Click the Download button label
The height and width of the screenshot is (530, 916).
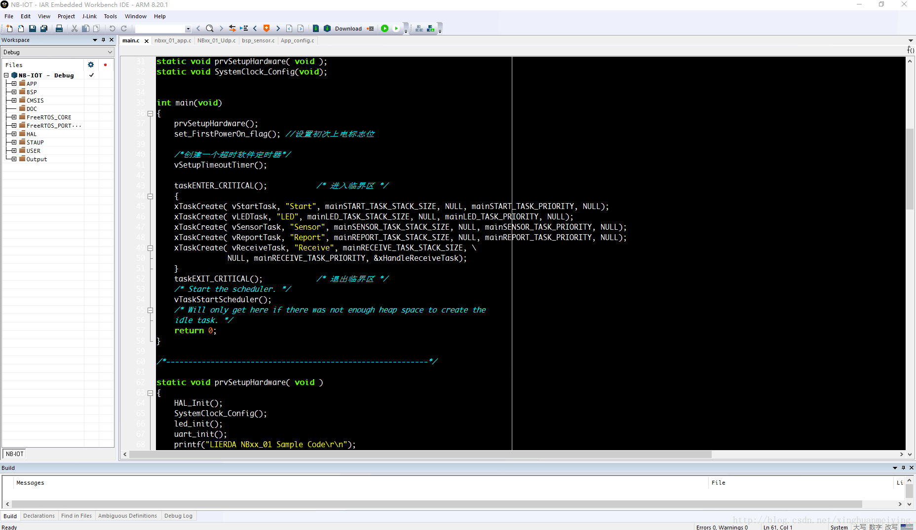(x=348, y=29)
